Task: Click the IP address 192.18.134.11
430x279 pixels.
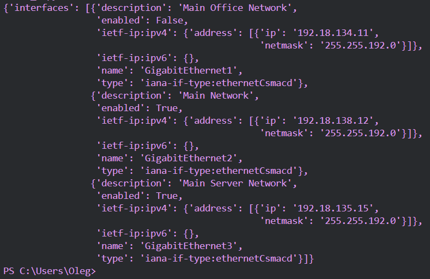Action: (333, 33)
